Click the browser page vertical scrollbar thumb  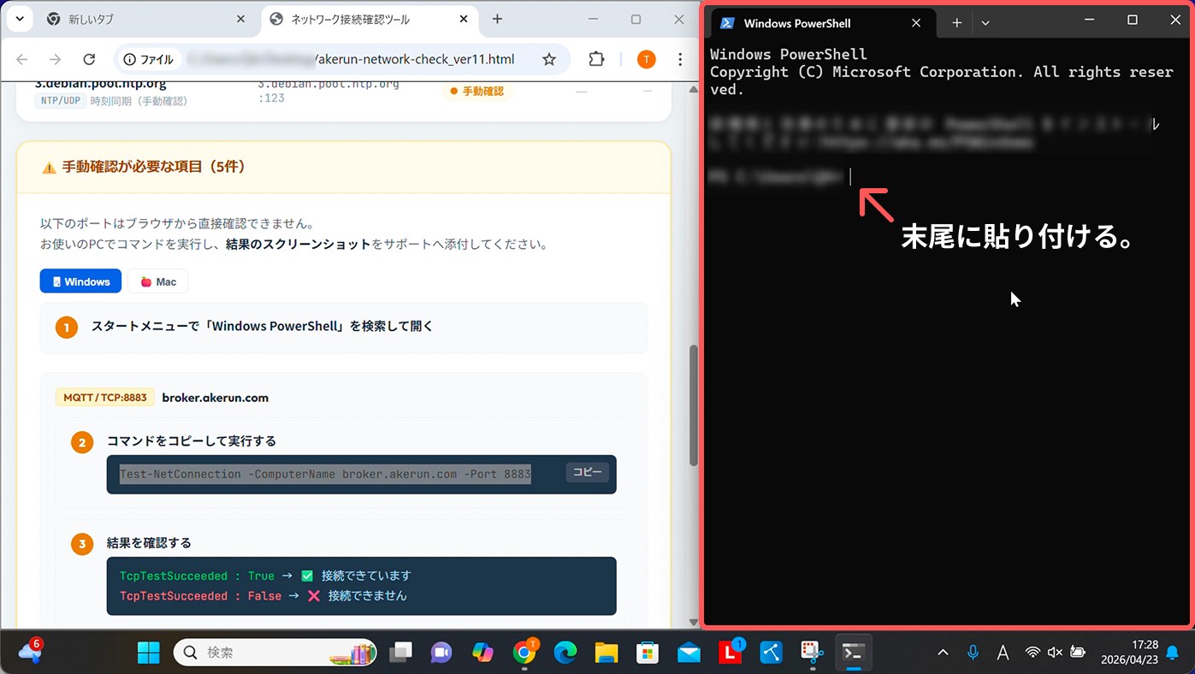click(x=694, y=405)
